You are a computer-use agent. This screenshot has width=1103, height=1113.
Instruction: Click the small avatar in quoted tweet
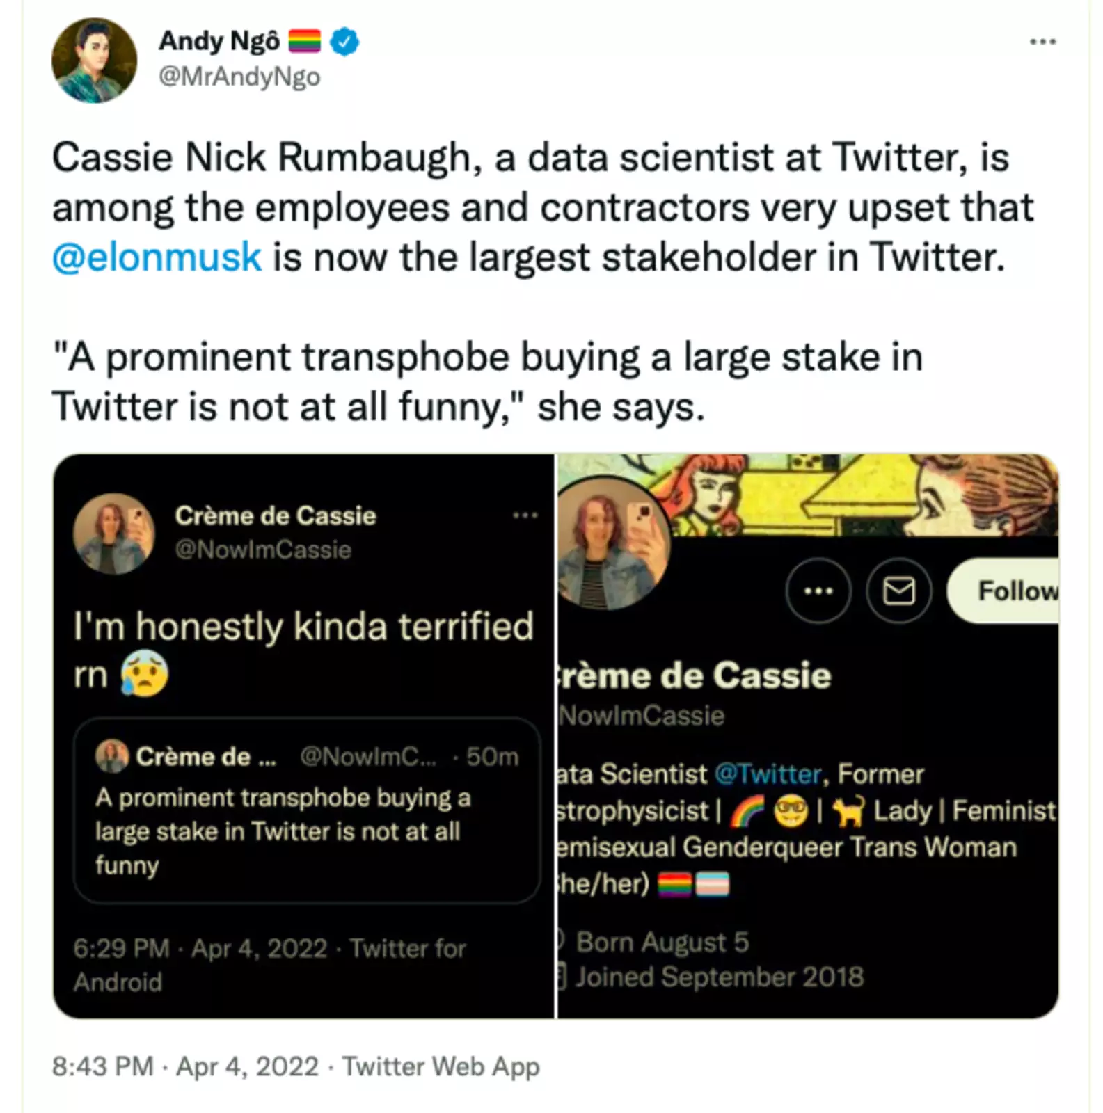[111, 756]
